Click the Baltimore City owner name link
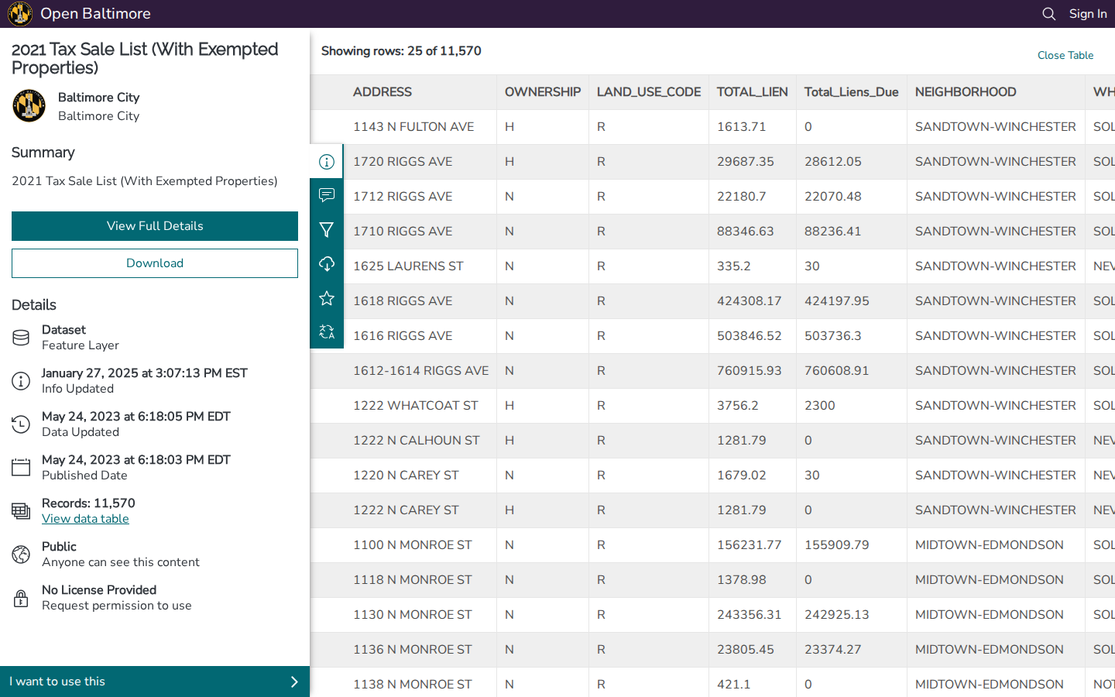This screenshot has width=1115, height=697. point(98,98)
